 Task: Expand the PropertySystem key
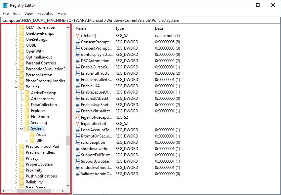coord(16,164)
